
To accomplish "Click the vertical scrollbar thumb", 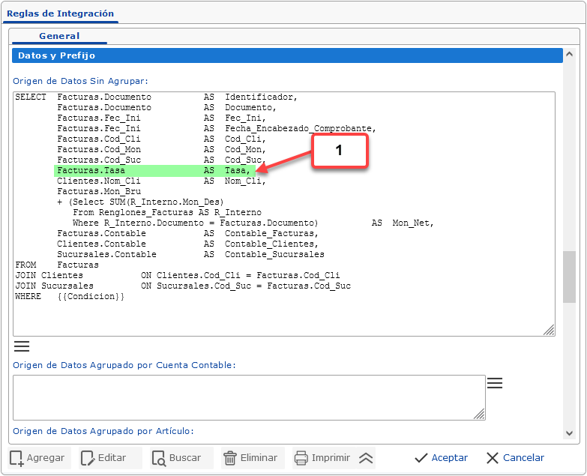I will 570,276.
